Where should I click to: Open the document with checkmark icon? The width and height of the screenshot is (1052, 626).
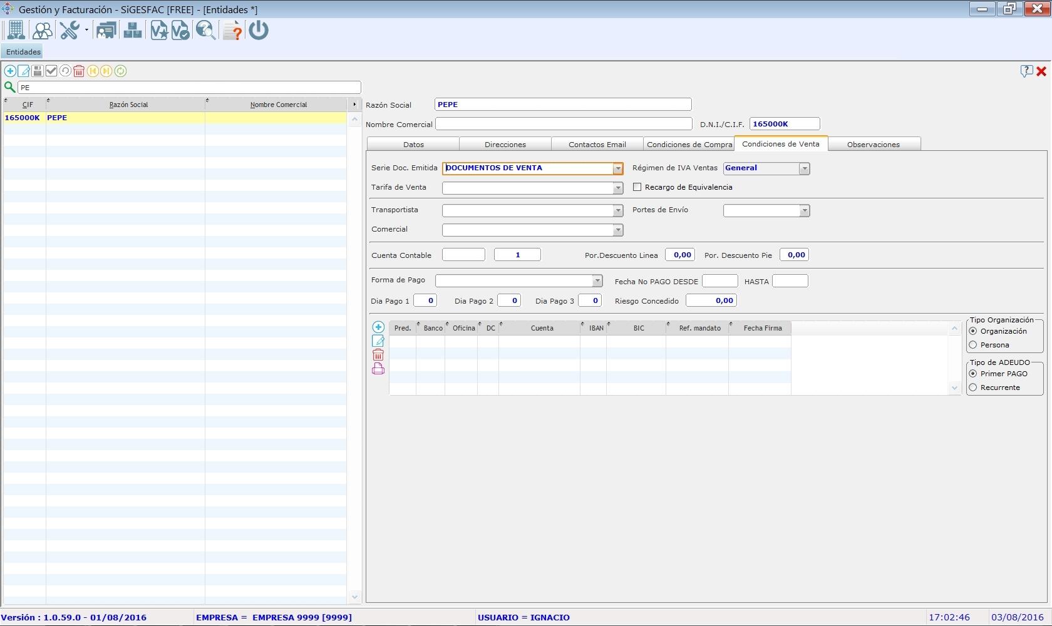(x=180, y=30)
